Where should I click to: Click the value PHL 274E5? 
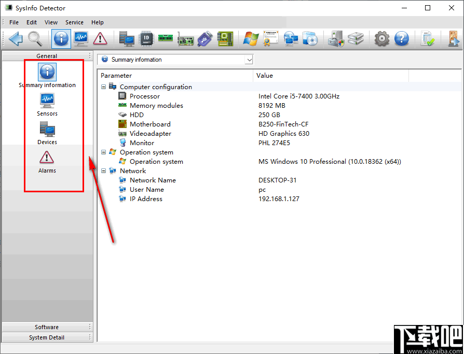click(x=274, y=143)
